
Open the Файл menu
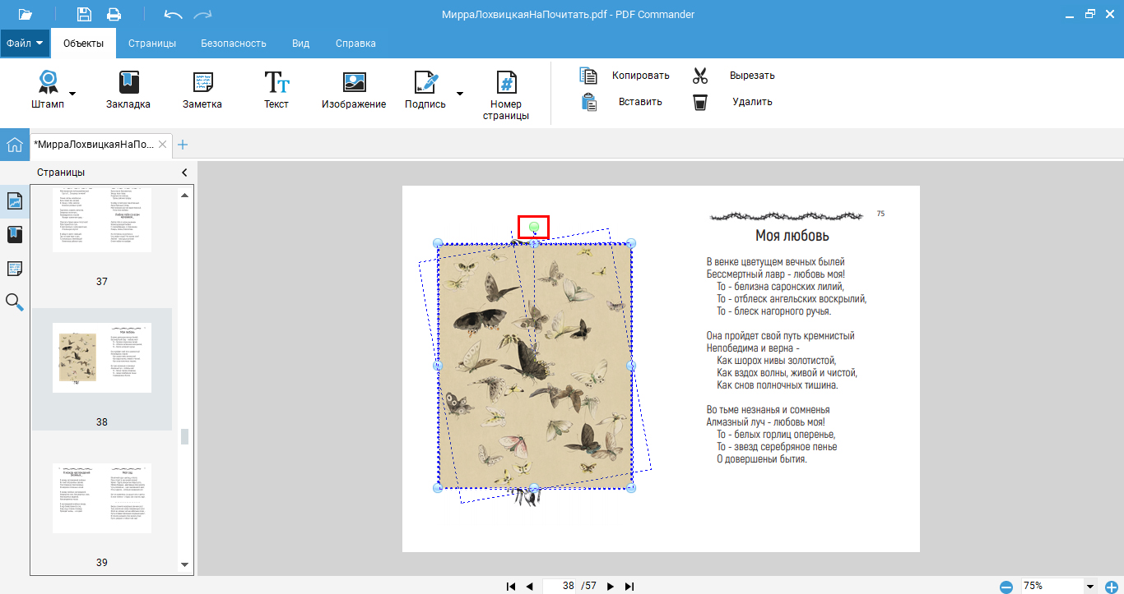(x=24, y=44)
